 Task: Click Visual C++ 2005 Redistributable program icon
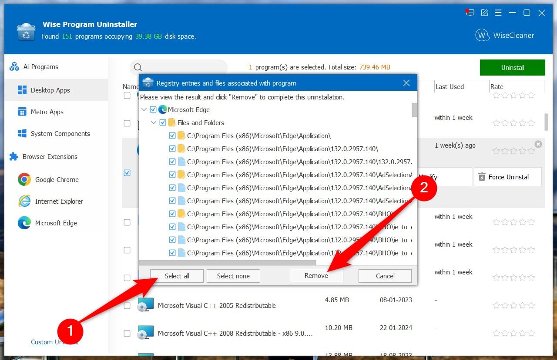click(146, 305)
